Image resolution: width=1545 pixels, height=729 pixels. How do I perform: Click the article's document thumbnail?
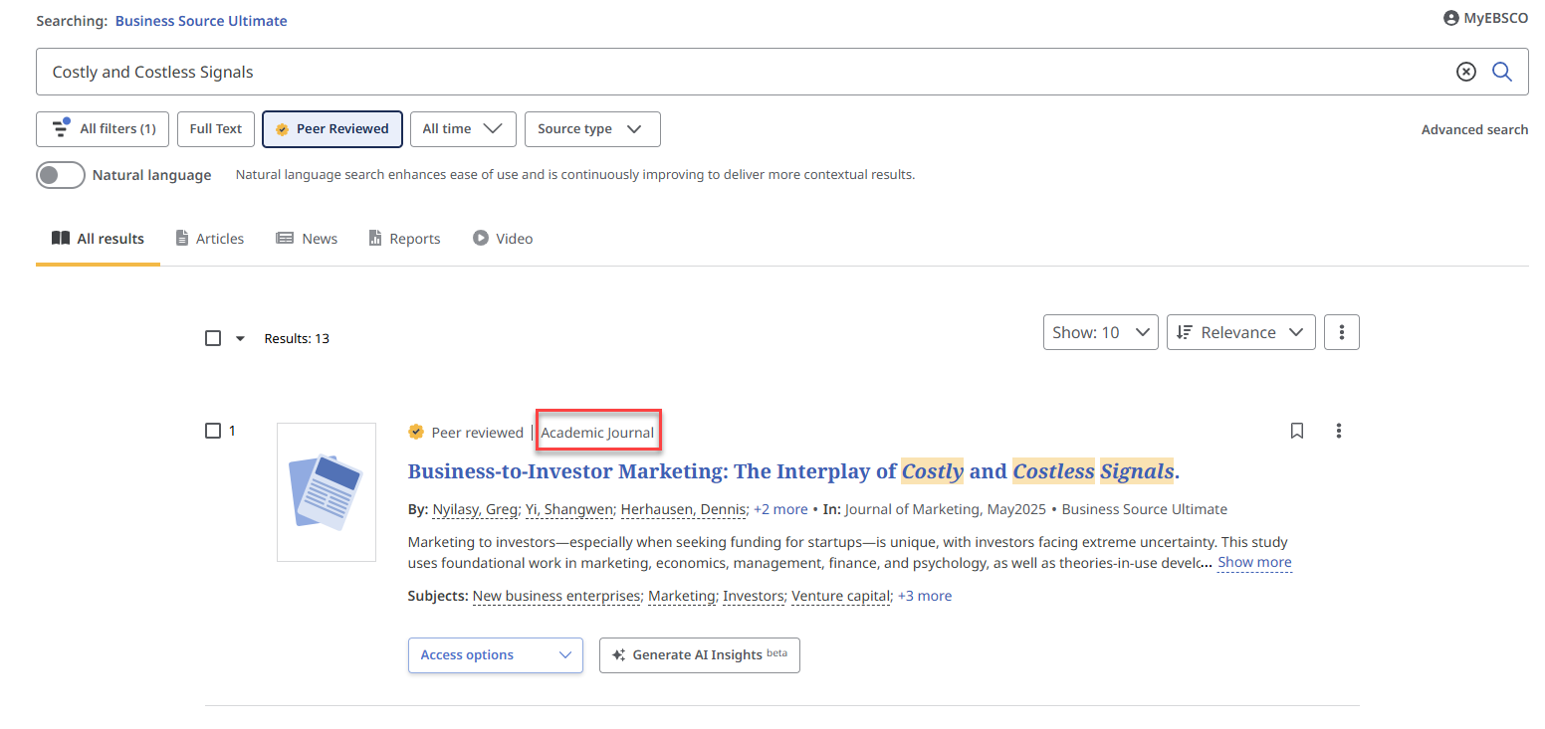pyautogui.click(x=327, y=491)
